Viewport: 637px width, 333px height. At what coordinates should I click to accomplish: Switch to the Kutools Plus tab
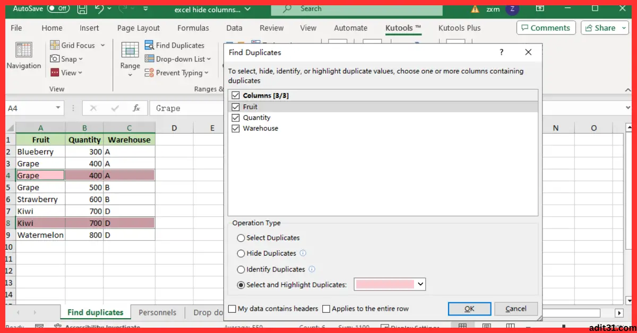coord(460,28)
